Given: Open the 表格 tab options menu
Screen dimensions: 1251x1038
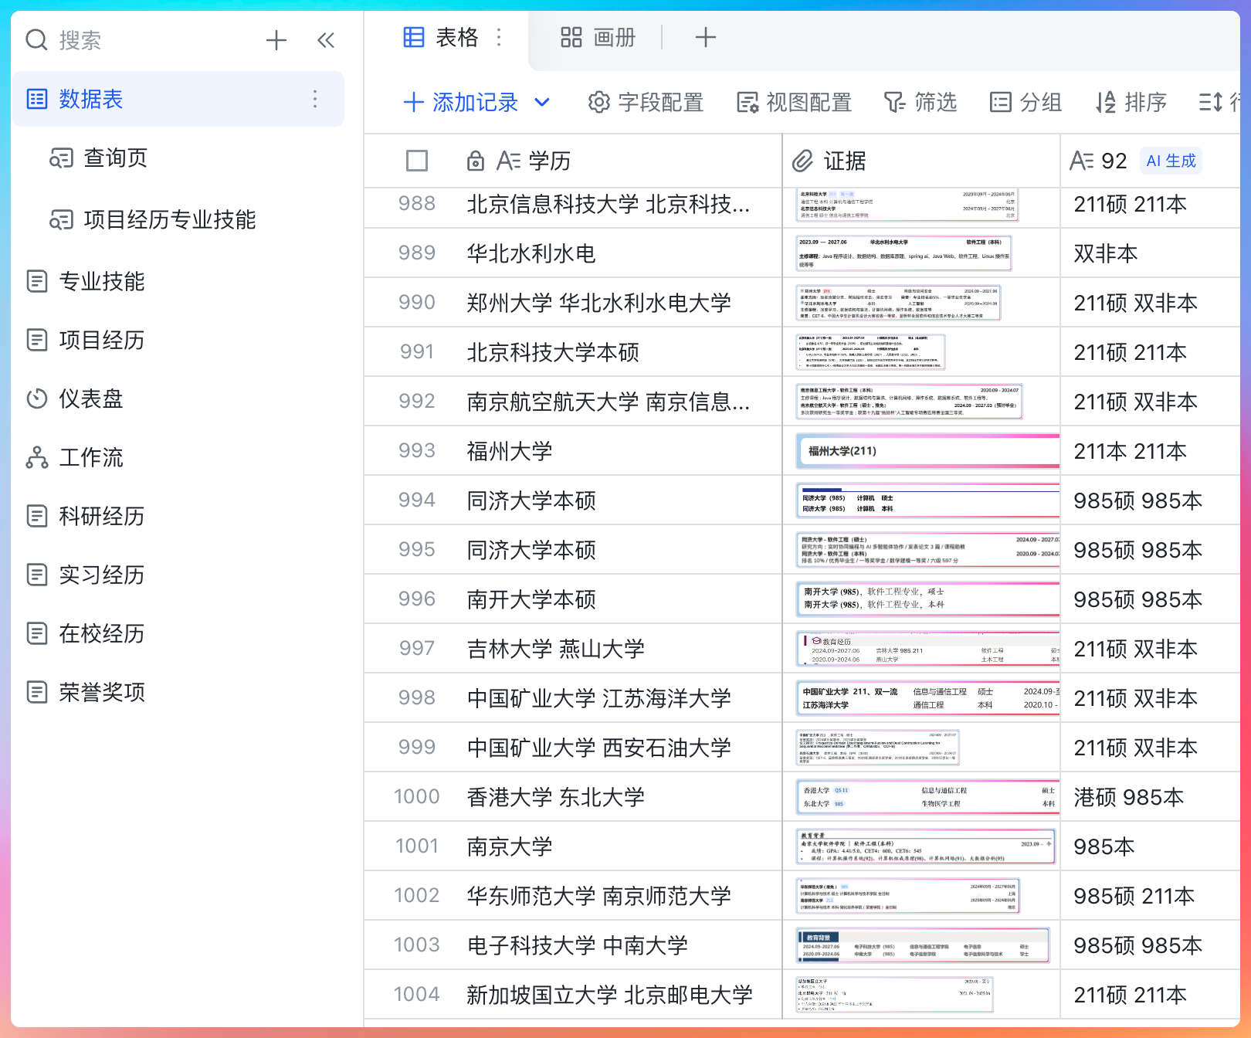Looking at the screenshot, I should click(499, 37).
